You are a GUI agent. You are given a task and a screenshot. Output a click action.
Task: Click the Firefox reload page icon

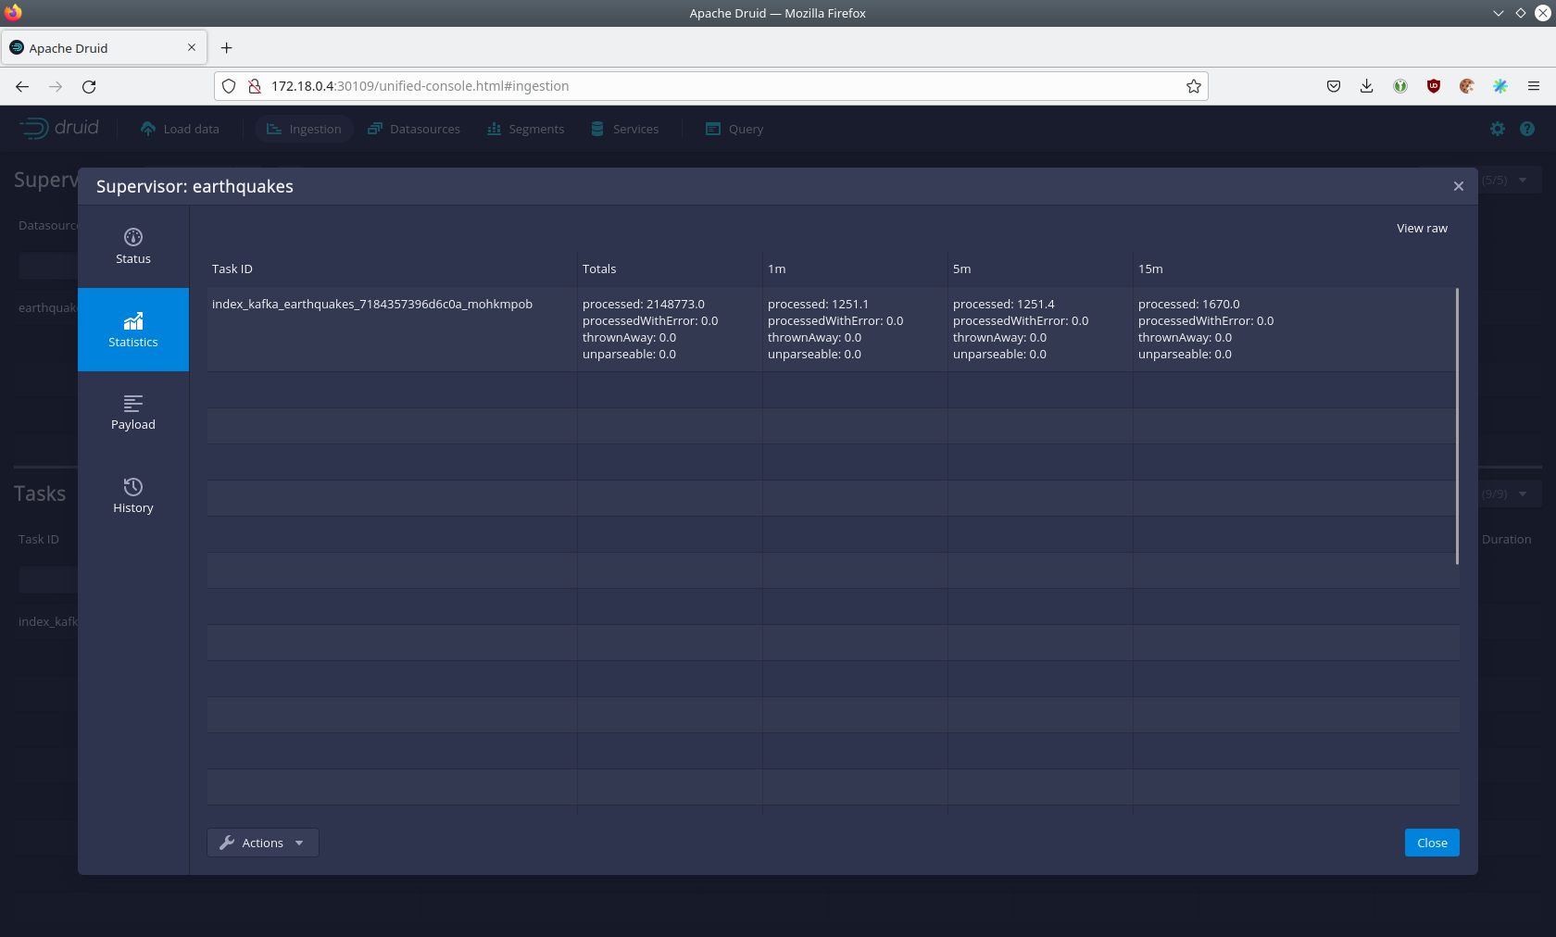click(89, 86)
